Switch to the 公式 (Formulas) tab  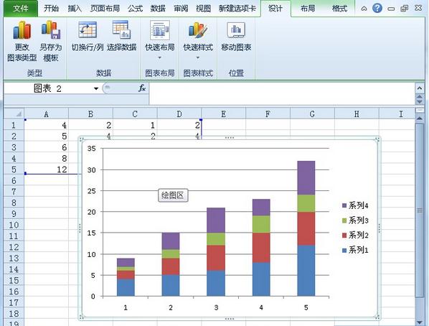tap(135, 9)
